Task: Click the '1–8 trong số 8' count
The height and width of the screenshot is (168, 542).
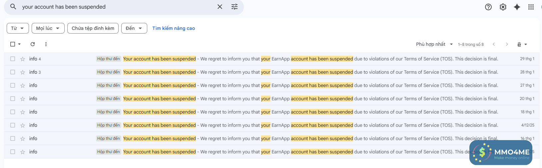Action: click(x=471, y=44)
